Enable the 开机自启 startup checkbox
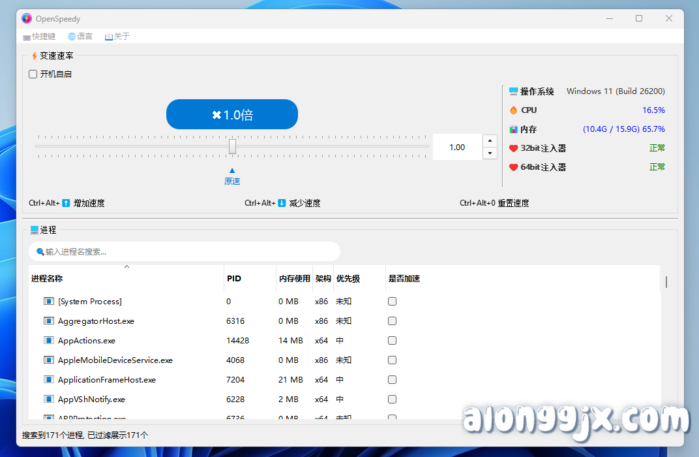The image size is (699, 457). click(x=33, y=74)
